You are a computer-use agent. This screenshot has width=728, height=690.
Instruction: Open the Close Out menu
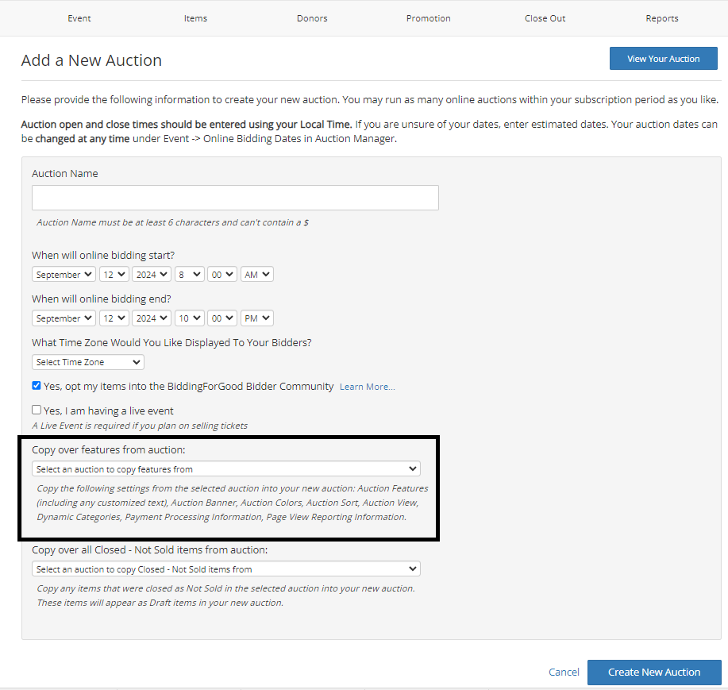pos(545,18)
